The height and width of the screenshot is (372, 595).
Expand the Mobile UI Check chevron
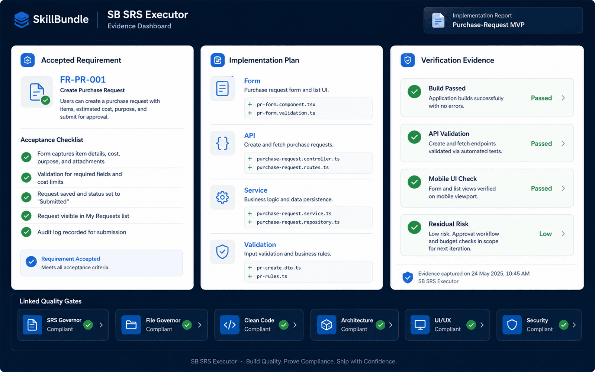pos(563,189)
